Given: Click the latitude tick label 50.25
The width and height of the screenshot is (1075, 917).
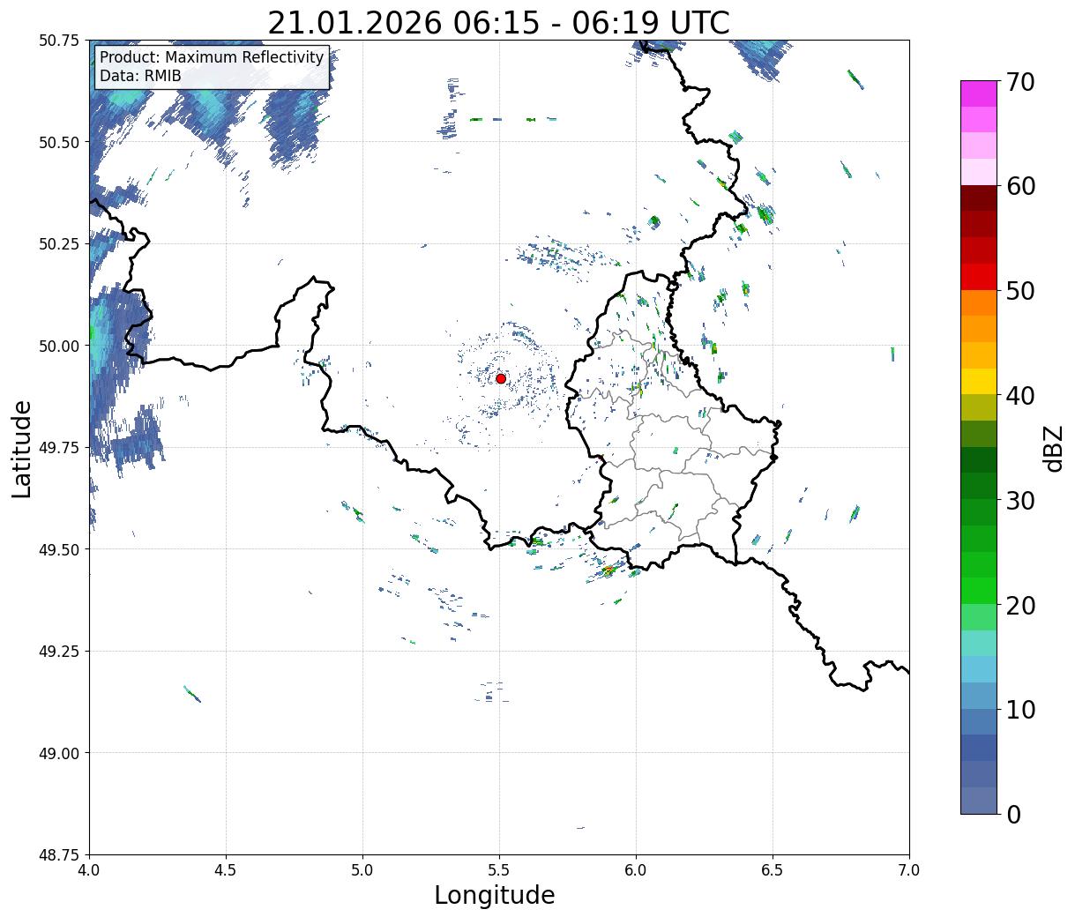Looking at the screenshot, I should pos(59,244).
